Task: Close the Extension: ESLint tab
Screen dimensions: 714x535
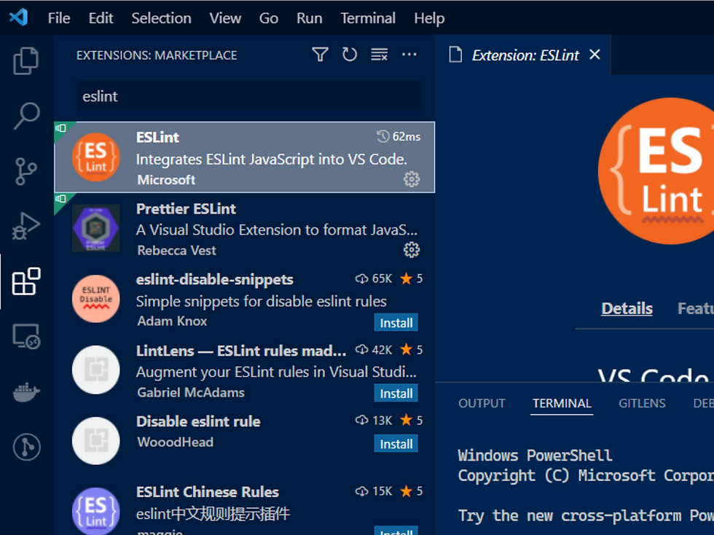Action: (595, 55)
